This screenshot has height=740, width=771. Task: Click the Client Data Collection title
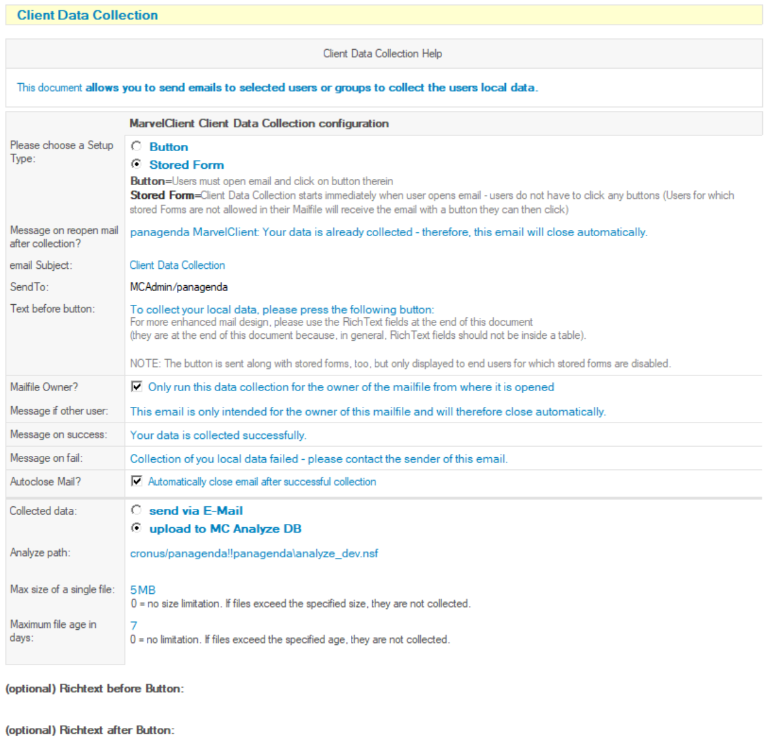[x=88, y=15]
